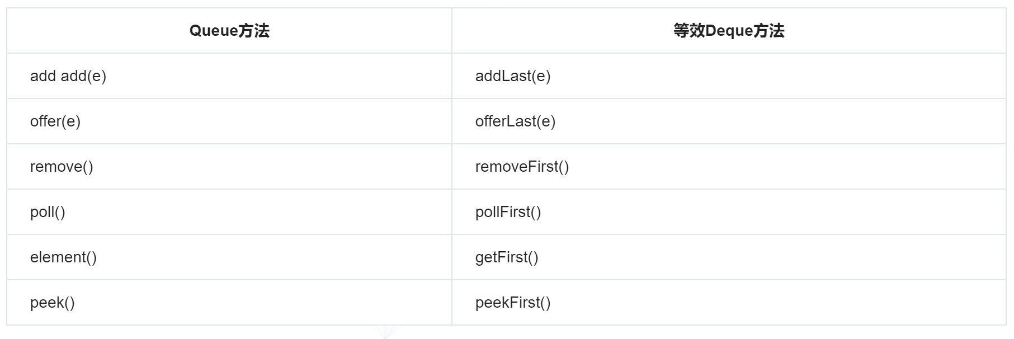Select the add add(e) cell

click(229, 76)
